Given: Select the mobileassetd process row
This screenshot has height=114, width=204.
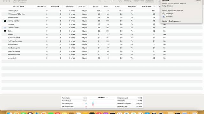Looking at the screenshot, I should coord(102,44).
